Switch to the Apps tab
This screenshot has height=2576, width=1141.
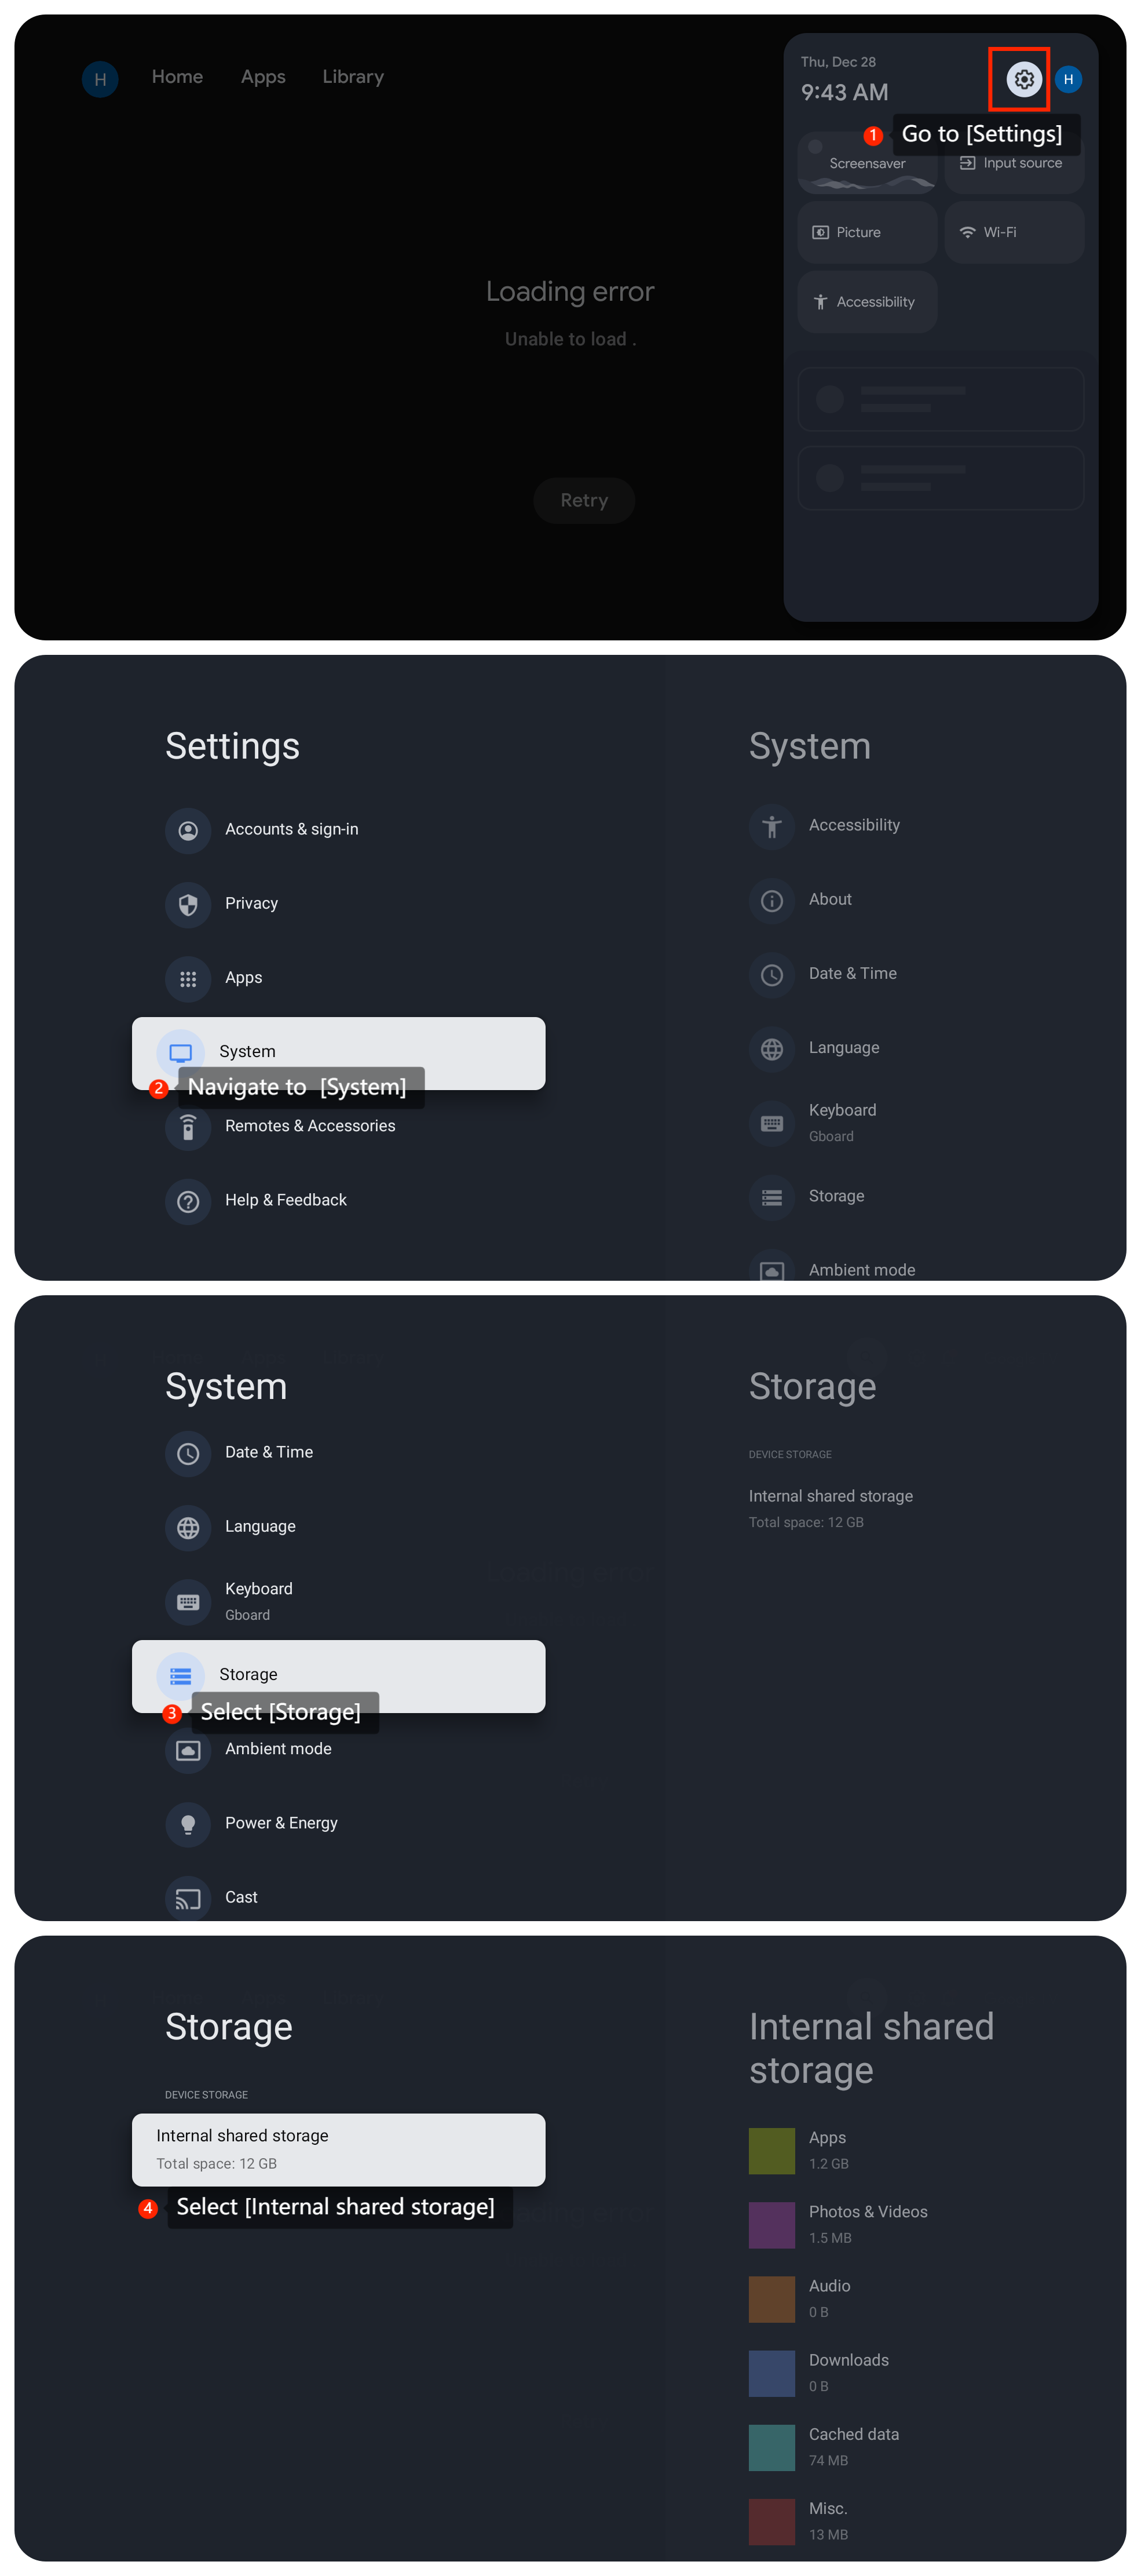pos(263,77)
